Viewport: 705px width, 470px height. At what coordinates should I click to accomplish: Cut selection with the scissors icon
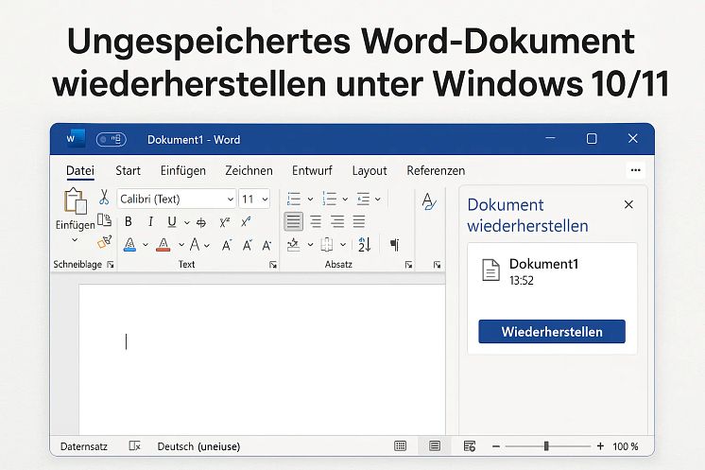pos(104,197)
